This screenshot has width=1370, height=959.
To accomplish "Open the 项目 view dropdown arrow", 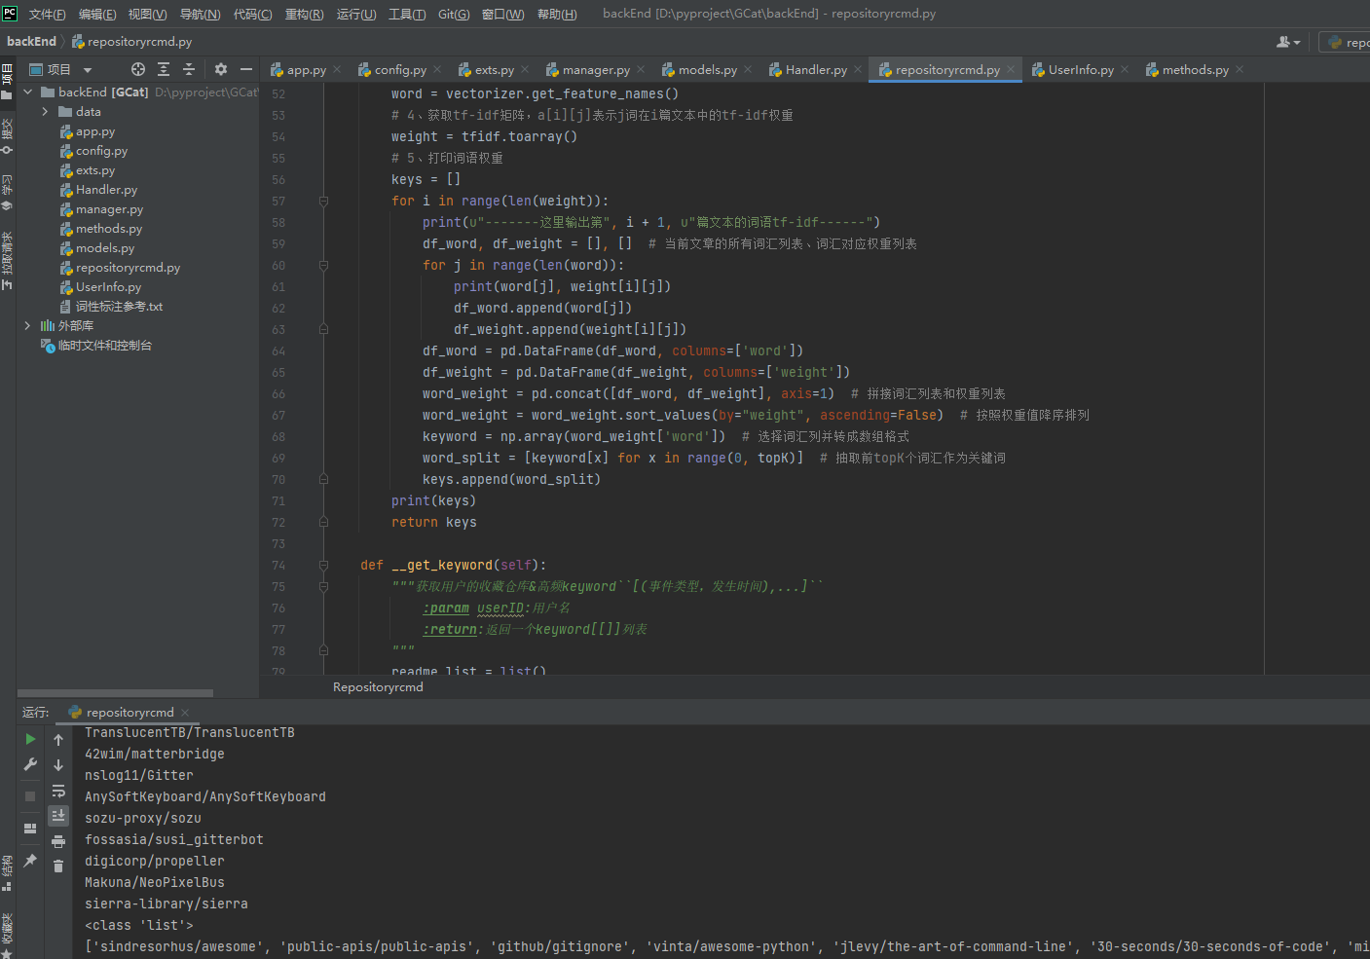I will pos(88,70).
